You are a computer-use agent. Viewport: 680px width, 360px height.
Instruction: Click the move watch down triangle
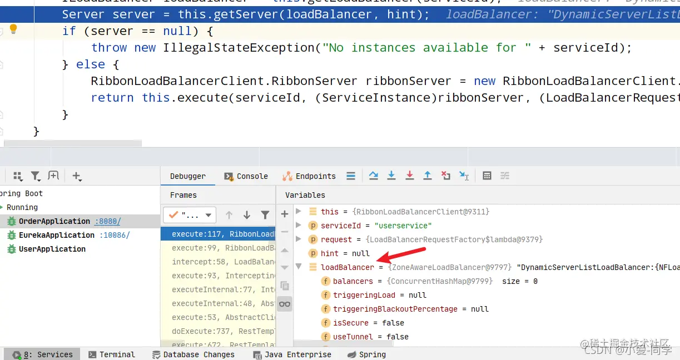[285, 268]
